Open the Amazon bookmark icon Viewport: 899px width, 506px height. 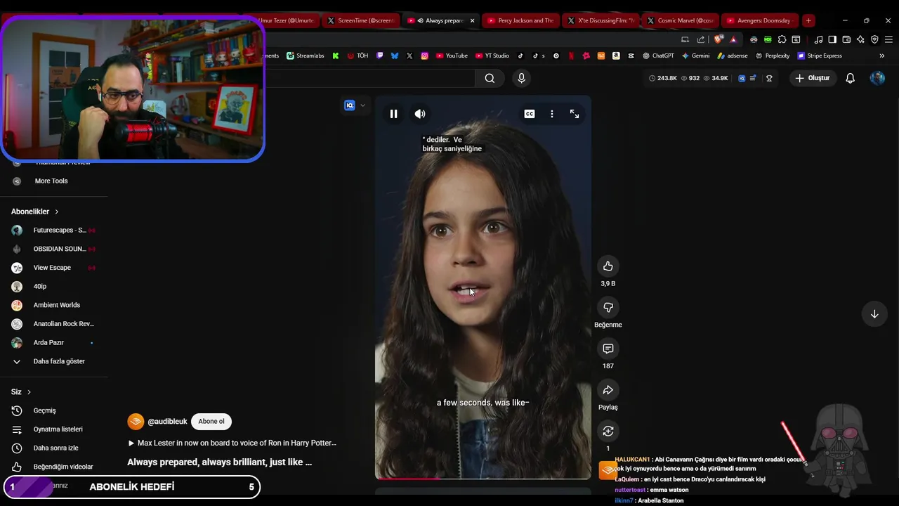point(616,56)
